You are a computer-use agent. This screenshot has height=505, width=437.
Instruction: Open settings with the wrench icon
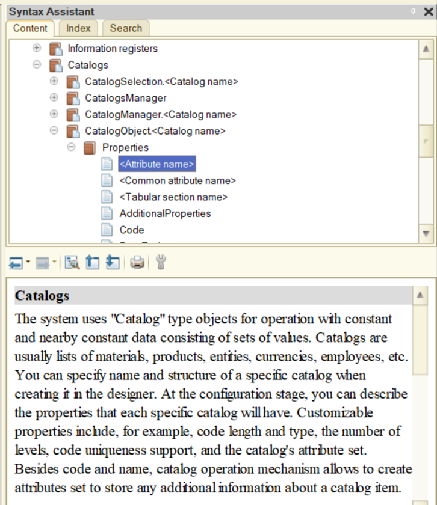[x=160, y=263]
